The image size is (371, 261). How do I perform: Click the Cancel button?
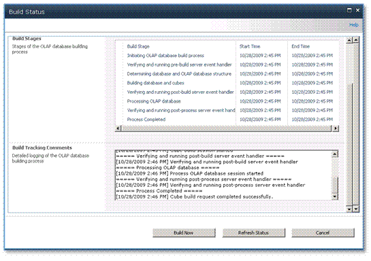click(323, 232)
